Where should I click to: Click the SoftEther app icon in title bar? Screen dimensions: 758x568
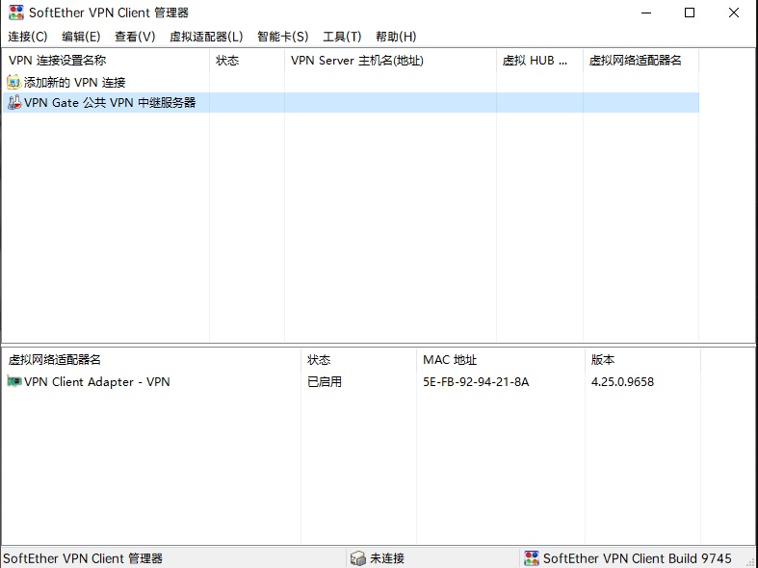click(16, 13)
